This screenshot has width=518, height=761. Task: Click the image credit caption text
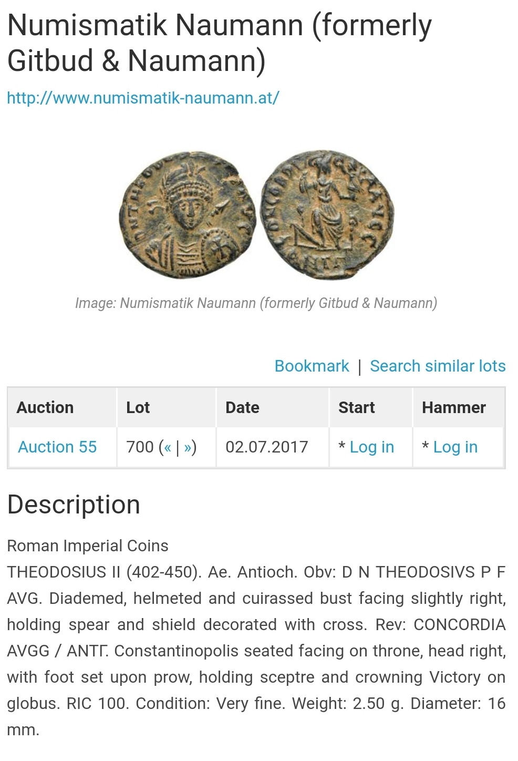(x=256, y=303)
